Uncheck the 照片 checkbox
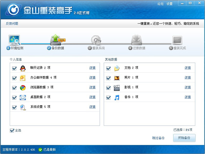The image size is (205, 154). click(x=108, y=78)
